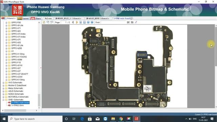
Task: Expand the Mobile IC DataSheet node
Action: [x=3, y=85]
